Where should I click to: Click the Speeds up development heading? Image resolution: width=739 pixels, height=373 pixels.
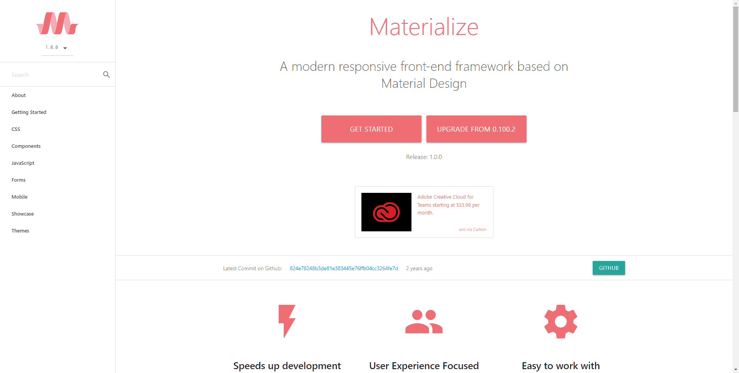point(287,366)
